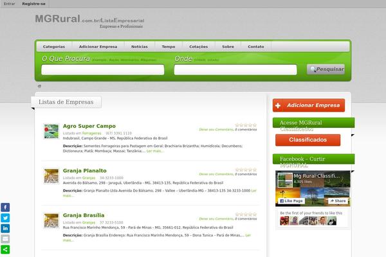Open the green share-more icon
Image resolution: width=386 pixels, height=257 pixels.
click(x=5, y=250)
